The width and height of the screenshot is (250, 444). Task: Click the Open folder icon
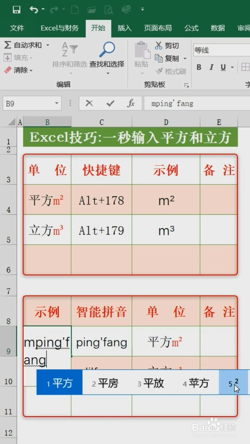point(92,10)
